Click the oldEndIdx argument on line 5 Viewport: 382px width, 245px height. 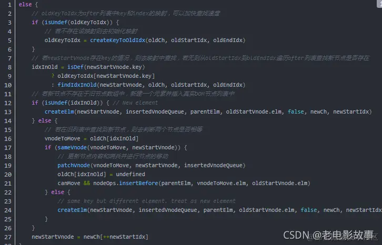[x=228, y=40]
